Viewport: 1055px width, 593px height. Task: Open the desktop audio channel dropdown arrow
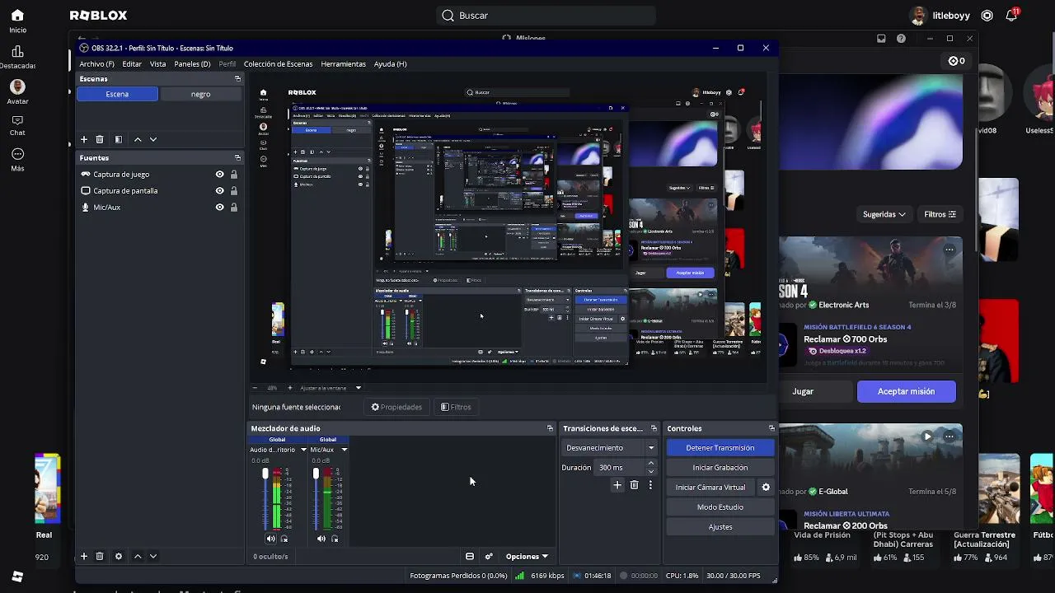click(x=303, y=450)
